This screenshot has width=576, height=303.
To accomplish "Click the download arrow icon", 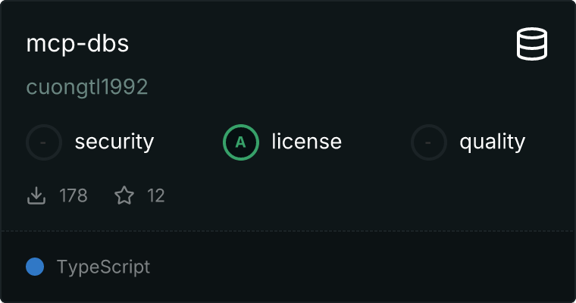I will pos(36,196).
